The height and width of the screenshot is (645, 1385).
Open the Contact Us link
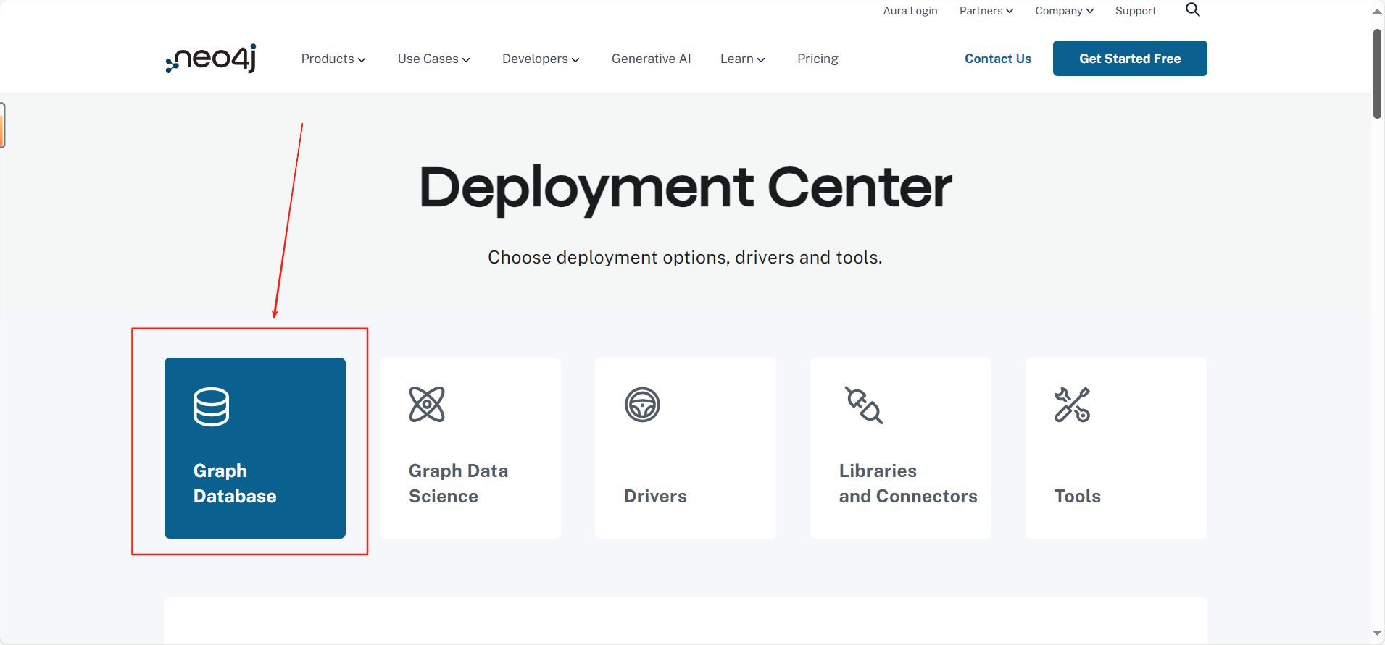998,59
